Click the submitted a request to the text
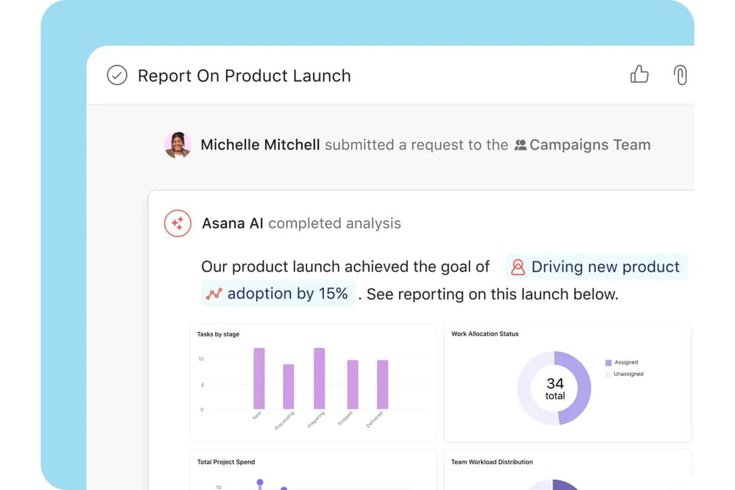 [416, 144]
